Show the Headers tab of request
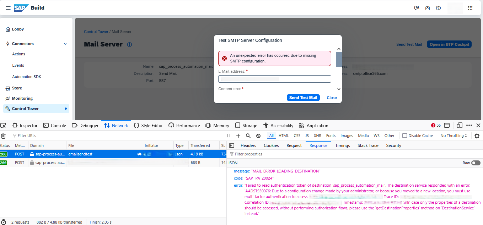483x225 pixels. point(248,146)
